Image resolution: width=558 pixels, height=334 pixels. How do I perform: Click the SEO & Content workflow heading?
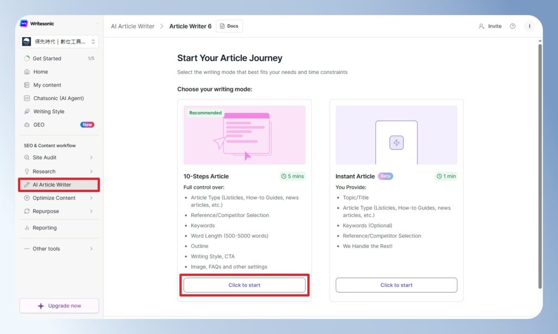click(50, 146)
